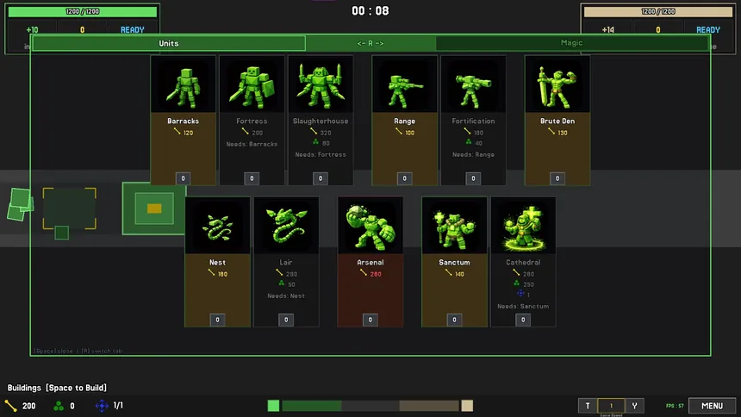
Task: Choose the Arsenal golem icon
Action: tap(370, 226)
